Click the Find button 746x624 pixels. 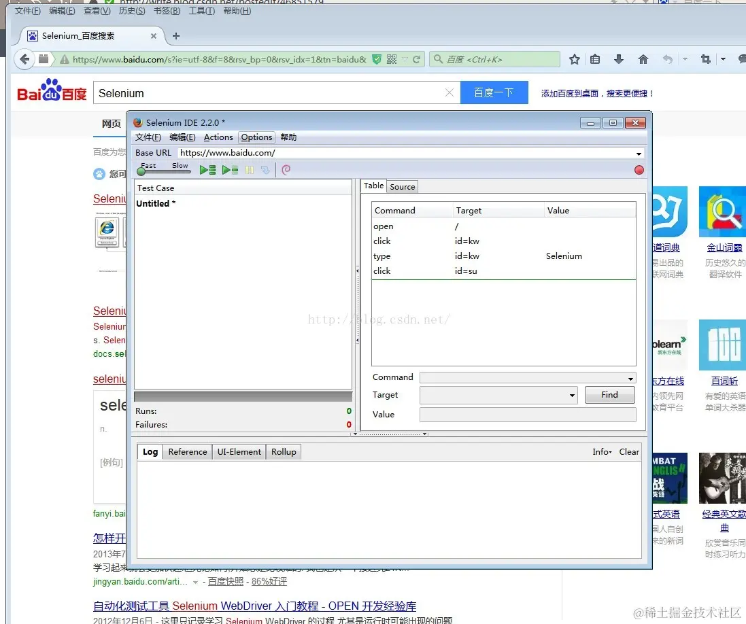609,395
